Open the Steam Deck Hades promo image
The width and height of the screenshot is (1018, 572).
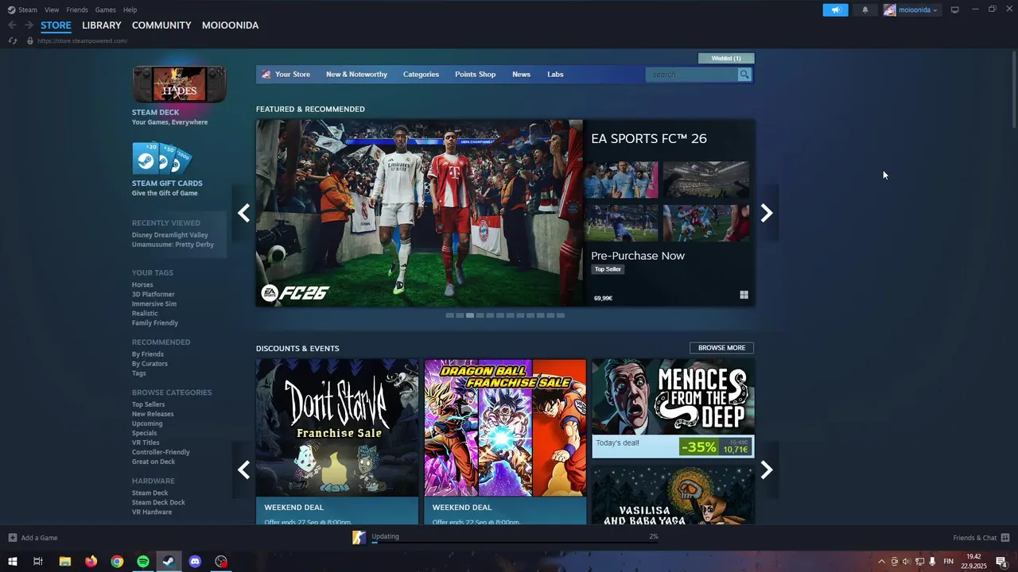click(x=179, y=84)
